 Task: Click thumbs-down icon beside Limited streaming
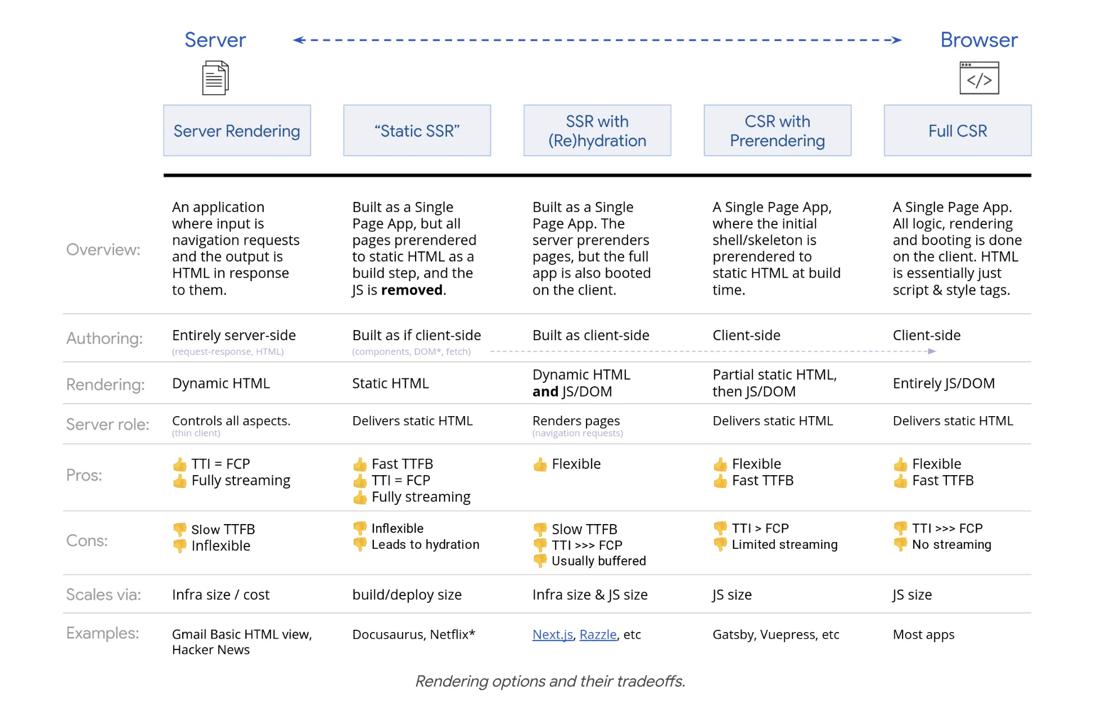[720, 544]
